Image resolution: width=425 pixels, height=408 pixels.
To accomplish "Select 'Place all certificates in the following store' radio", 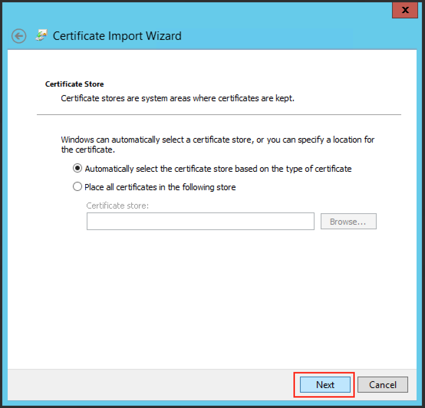I will coord(77,187).
